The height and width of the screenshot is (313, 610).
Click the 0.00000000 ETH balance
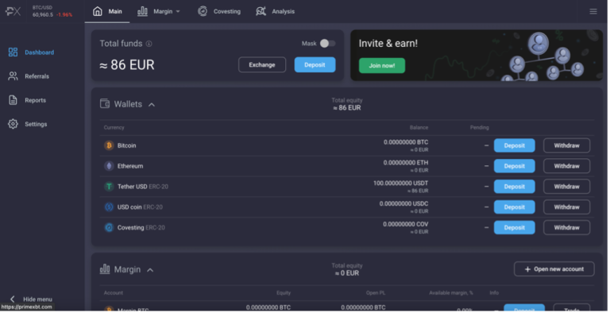[x=407, y=163]
